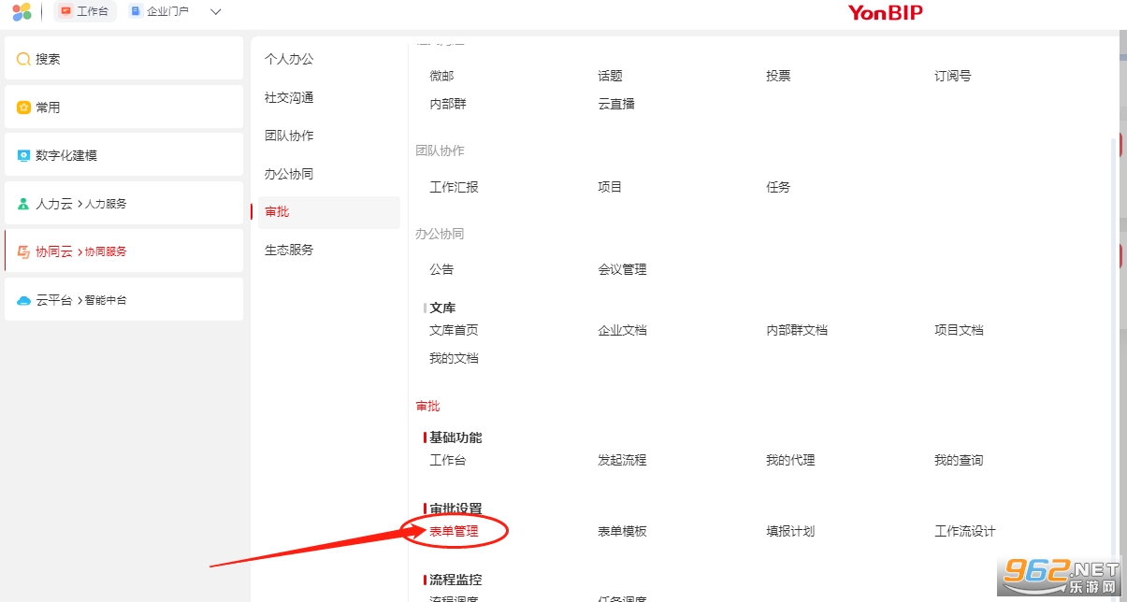Viewport: 1127px width, 602px height.
Task: Click the search magnifier icon
Action: pyautogui.click(x=23, y=59)
